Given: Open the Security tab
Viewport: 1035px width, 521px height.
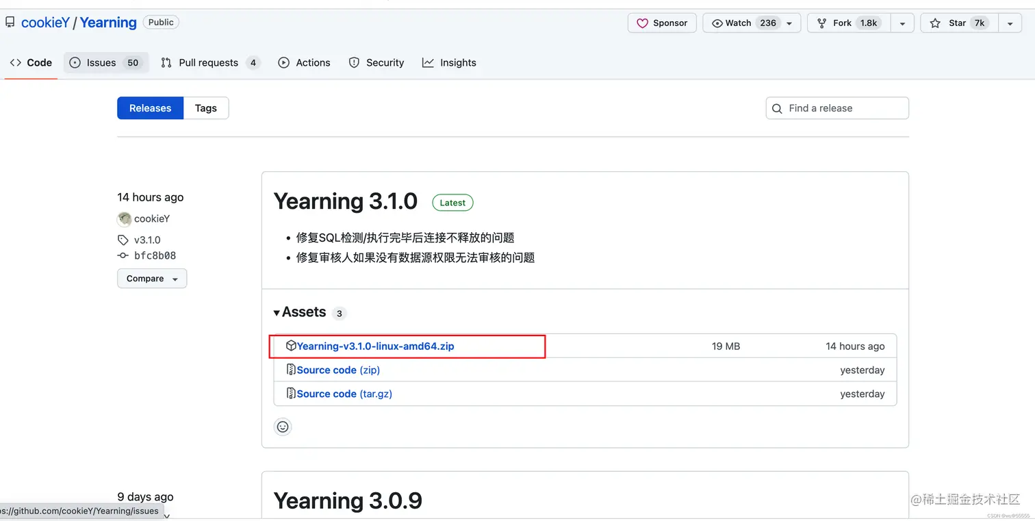Looking at the screenshot, I should [x=376, y=62].
